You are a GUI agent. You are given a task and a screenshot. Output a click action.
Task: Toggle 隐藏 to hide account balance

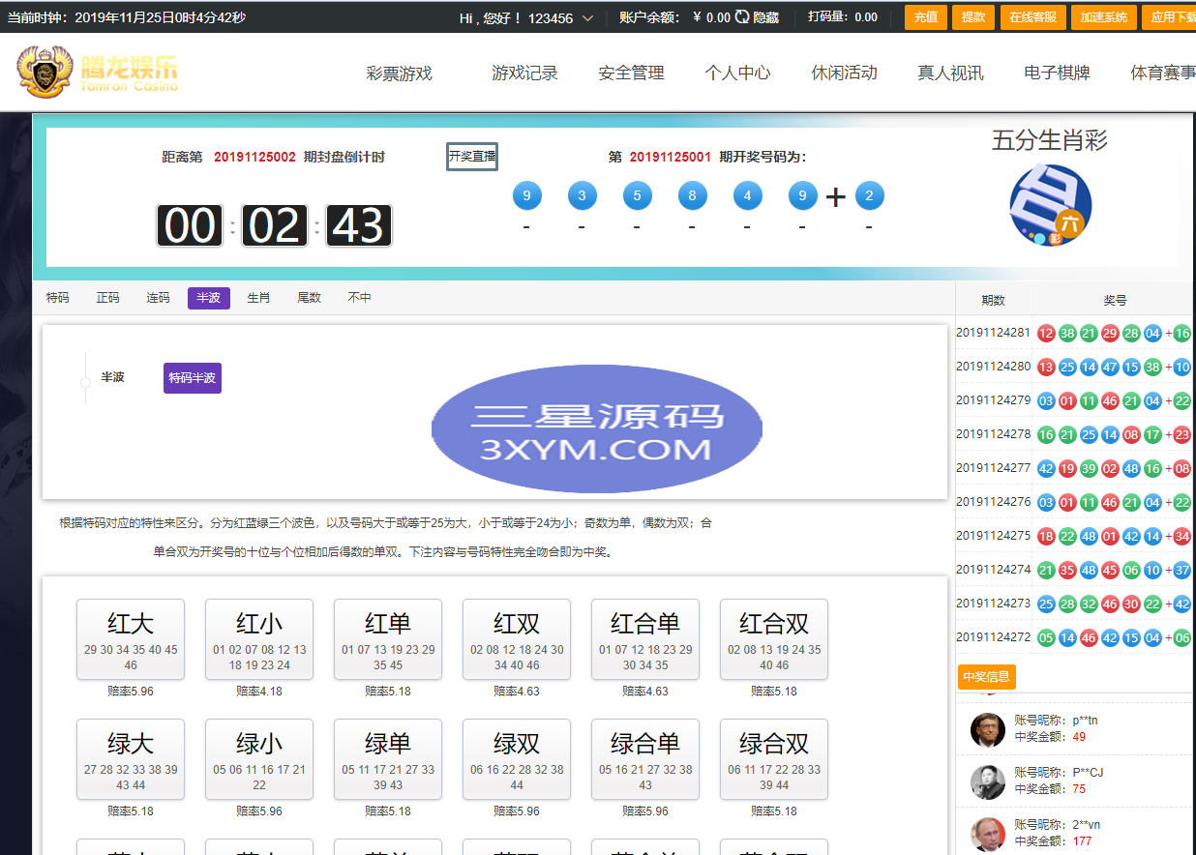pyautogui.click(x=766, y=17)
